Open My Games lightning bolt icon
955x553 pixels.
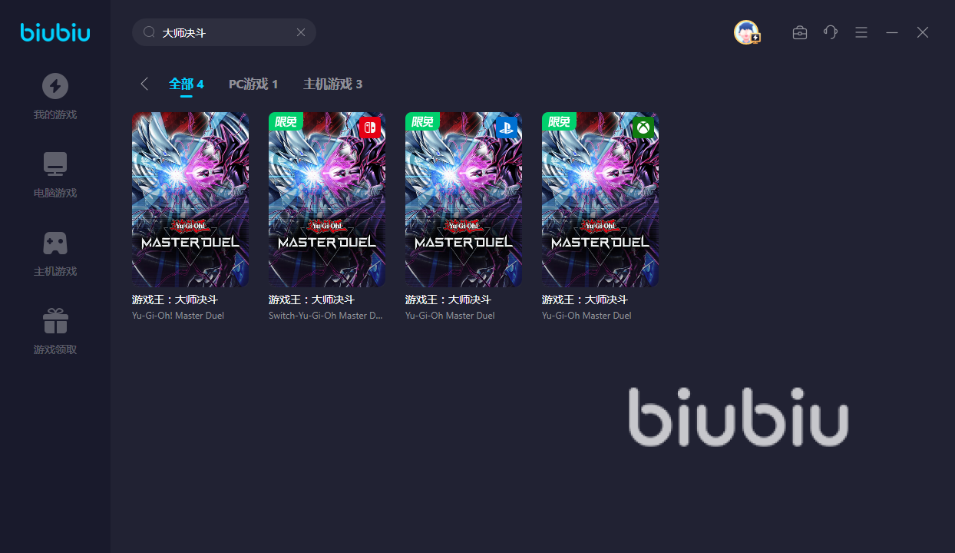click(55, 86)
